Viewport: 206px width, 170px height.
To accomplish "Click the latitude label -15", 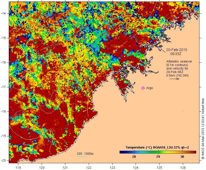I will [x=3, y=38].
